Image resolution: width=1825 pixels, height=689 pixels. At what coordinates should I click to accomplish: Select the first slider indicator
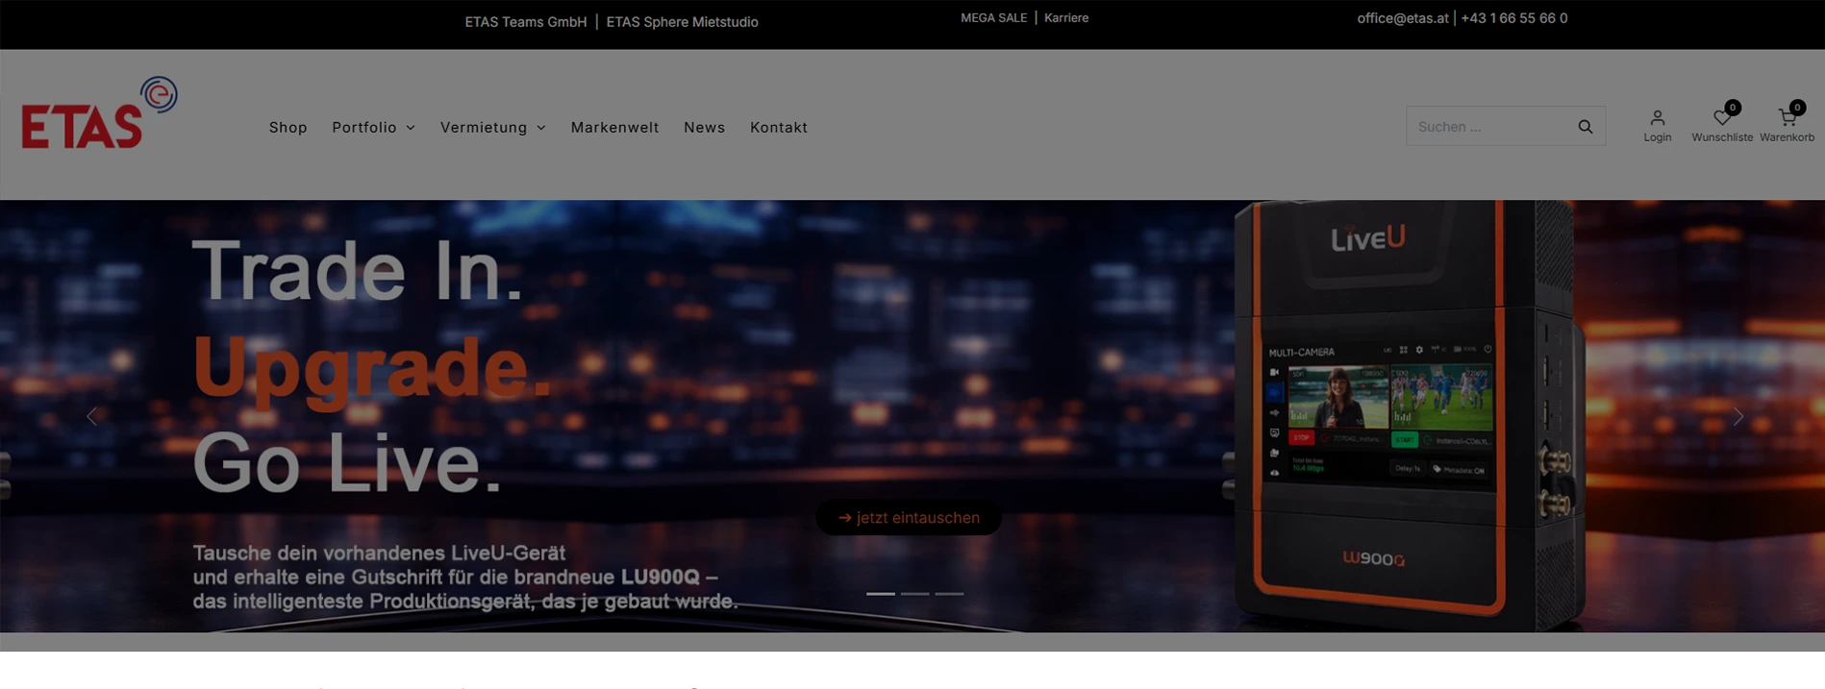point(880,594)
